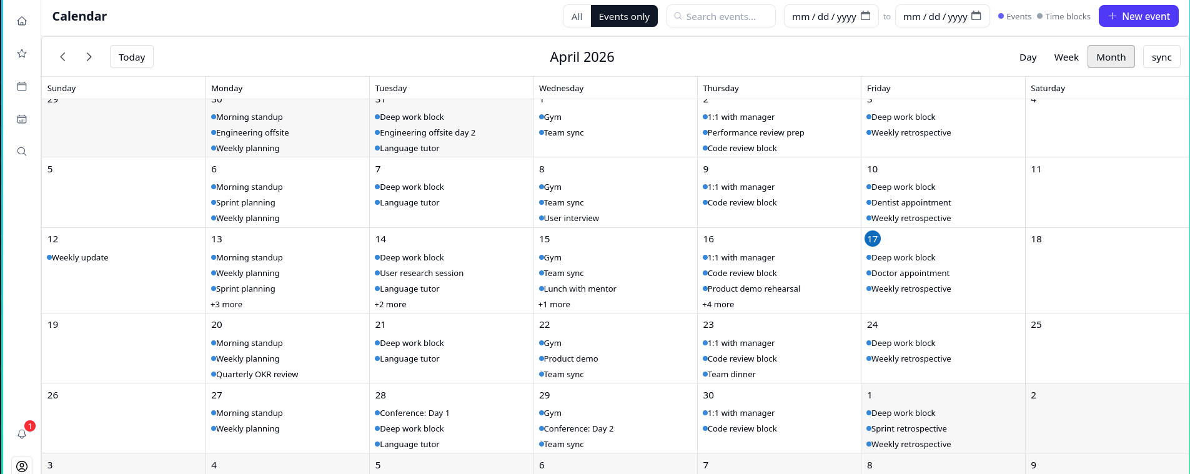Toggle the Time blocks legend
Screen dimensions: 1190x474
1063,16
